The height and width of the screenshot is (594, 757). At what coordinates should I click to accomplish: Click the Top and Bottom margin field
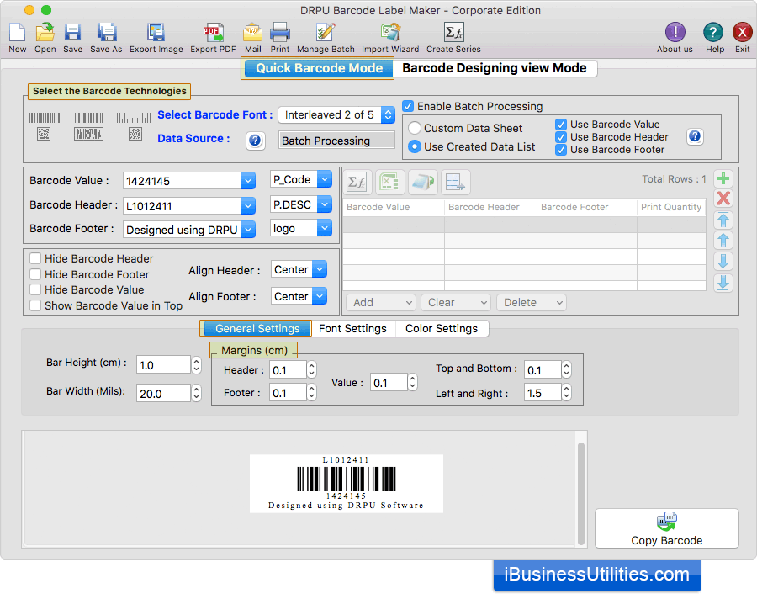[x=543, y=370]
